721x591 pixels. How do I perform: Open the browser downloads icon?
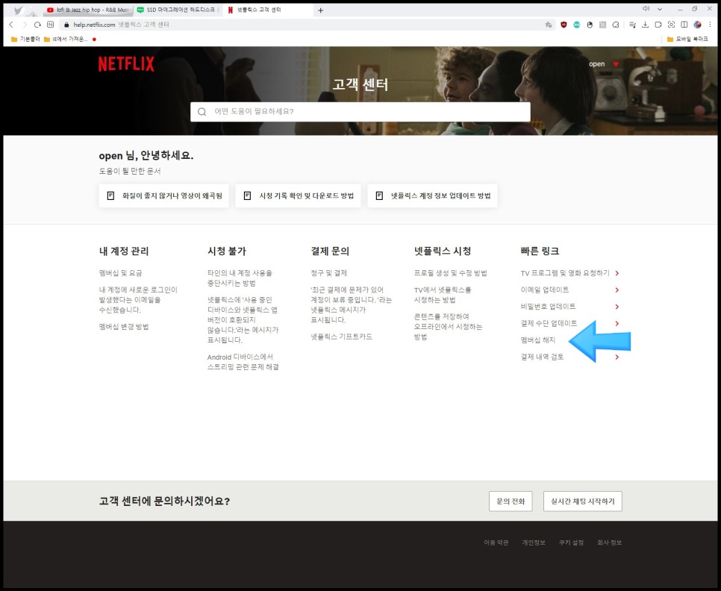click(x=646, y=25)
